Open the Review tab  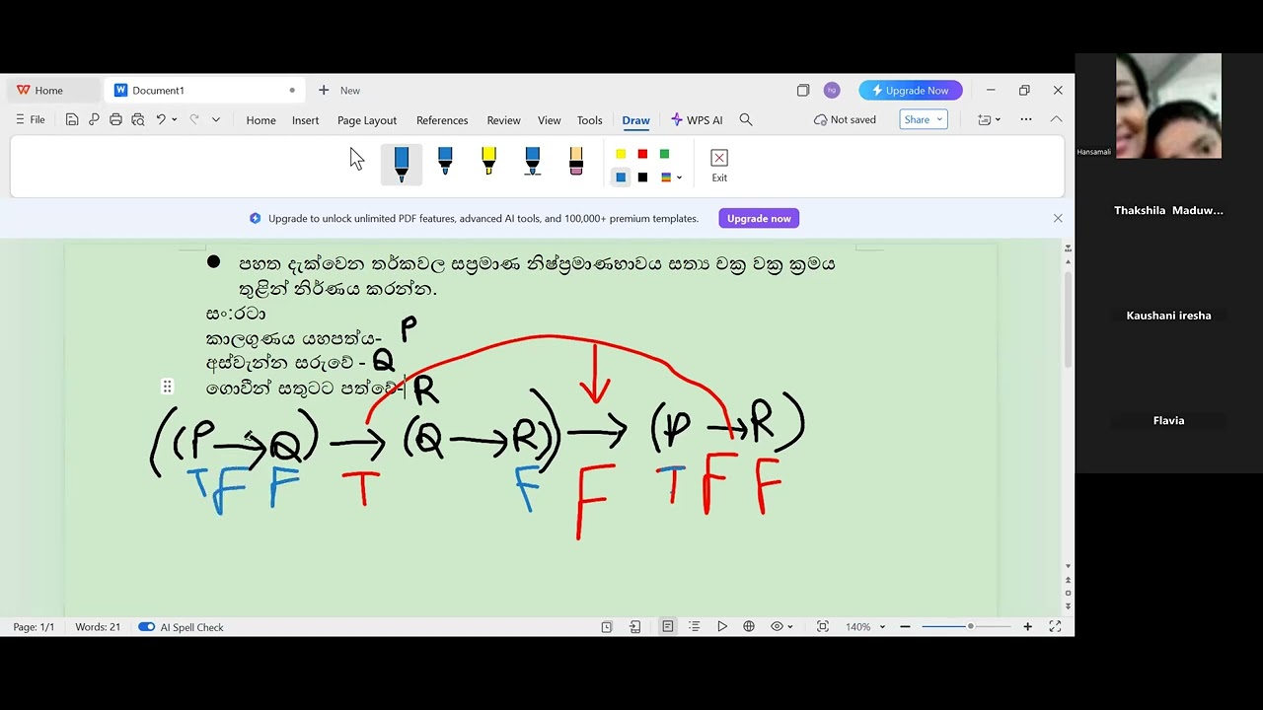503,120
